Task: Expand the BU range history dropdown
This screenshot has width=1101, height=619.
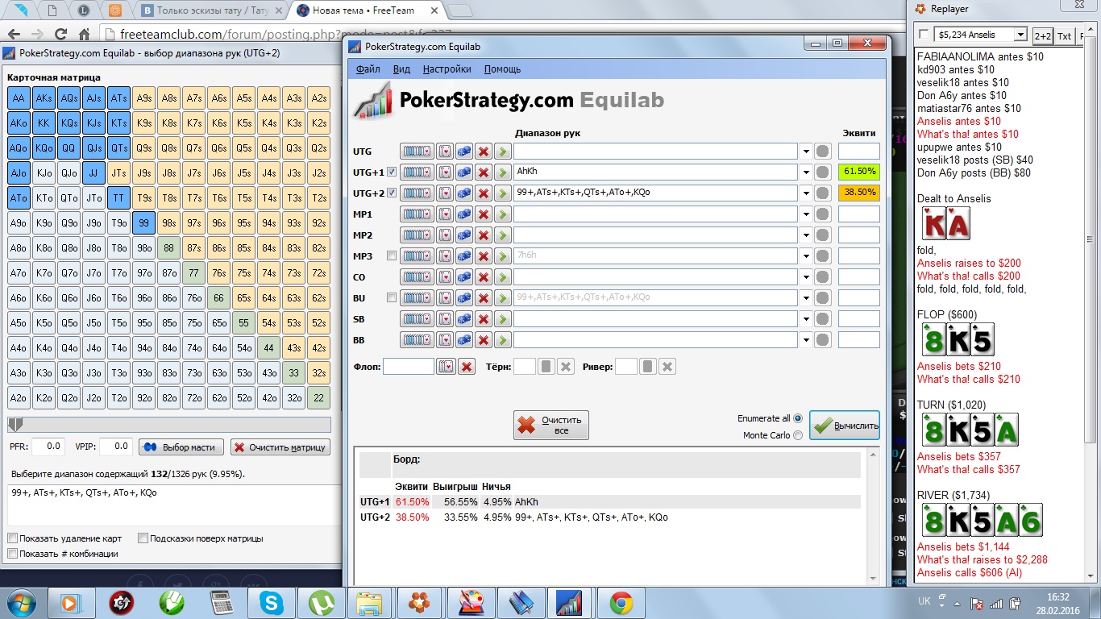Action: [x=806, y=298]
